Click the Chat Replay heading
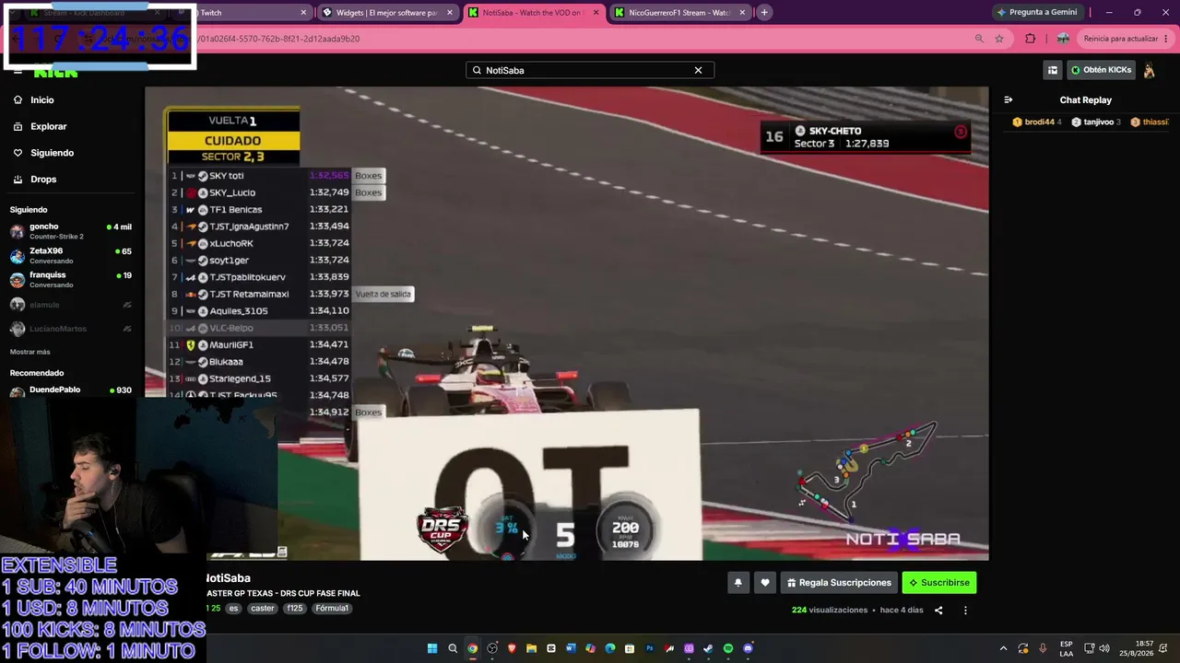Image resolution: width=1180 pixels, height=663 pixels. pos(1085,99)
